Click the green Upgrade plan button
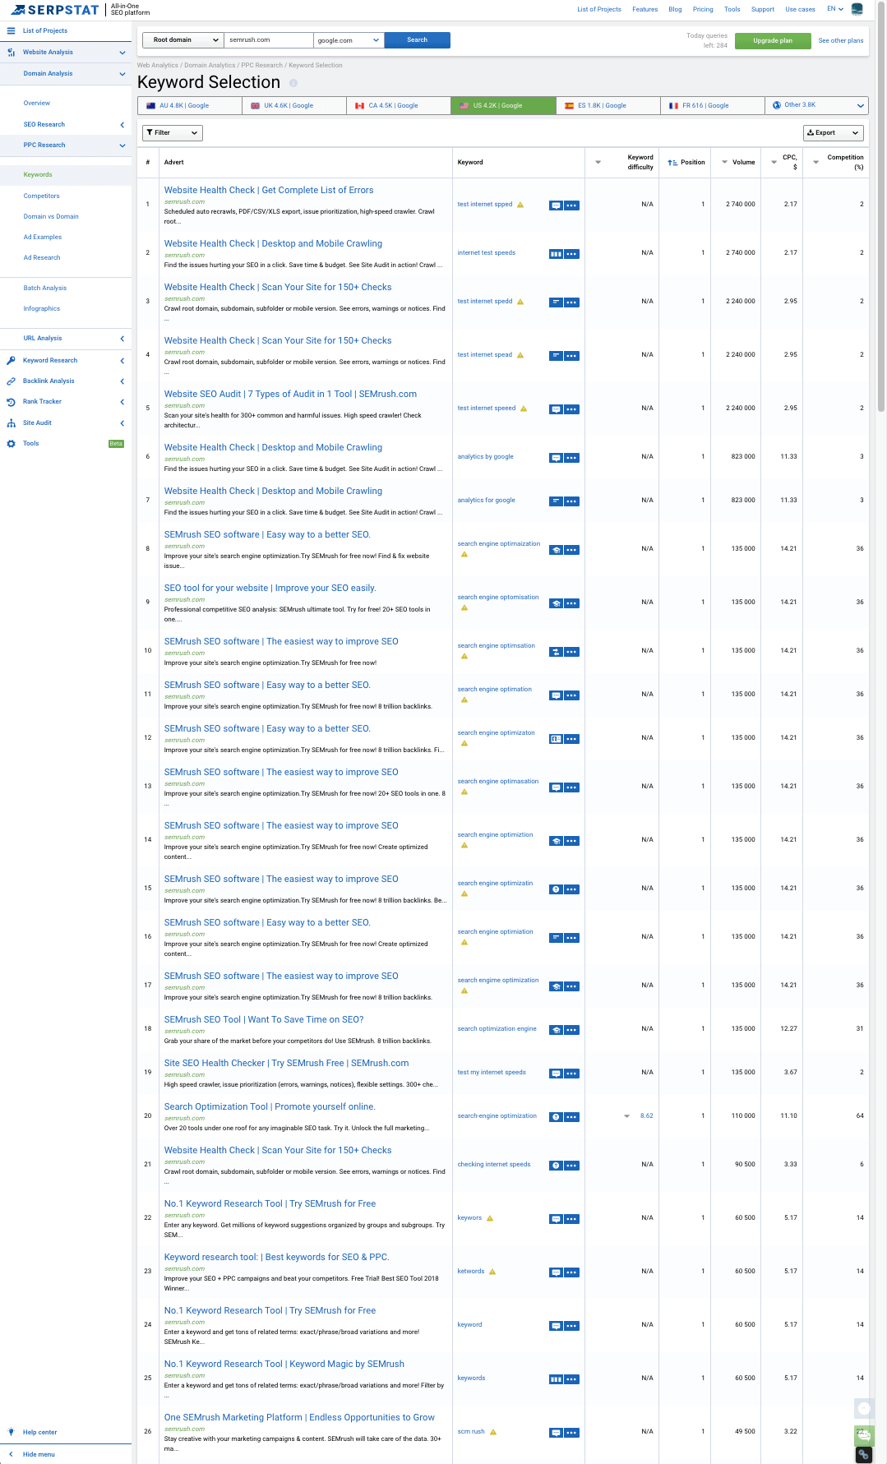The width and height of the screenshot is (887, 1464). (x=773, y=40)
